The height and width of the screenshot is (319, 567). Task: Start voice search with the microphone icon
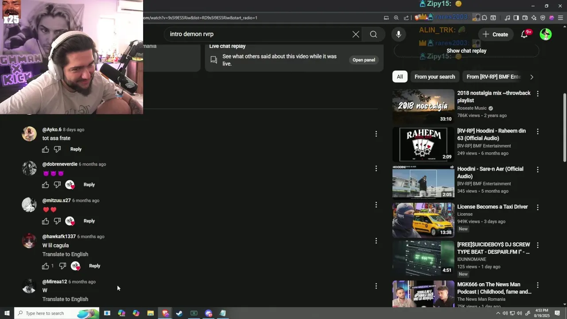click(399, 34)
